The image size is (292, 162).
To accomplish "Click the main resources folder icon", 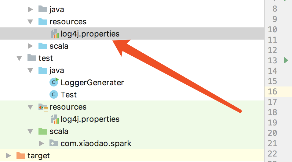I will tap(42, 22).
